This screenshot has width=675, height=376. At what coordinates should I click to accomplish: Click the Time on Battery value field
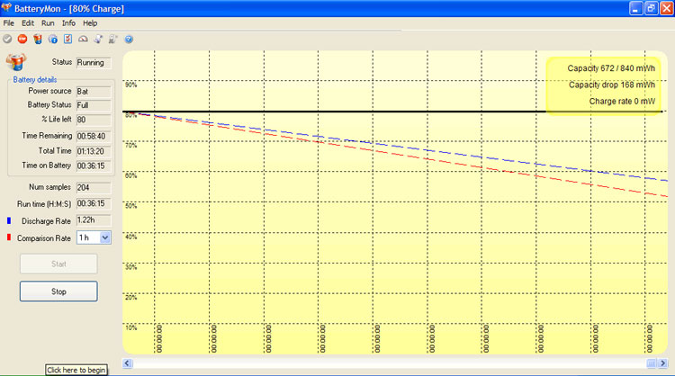click(94, 166)
